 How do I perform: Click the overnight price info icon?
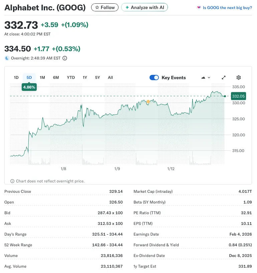[65, 58]
